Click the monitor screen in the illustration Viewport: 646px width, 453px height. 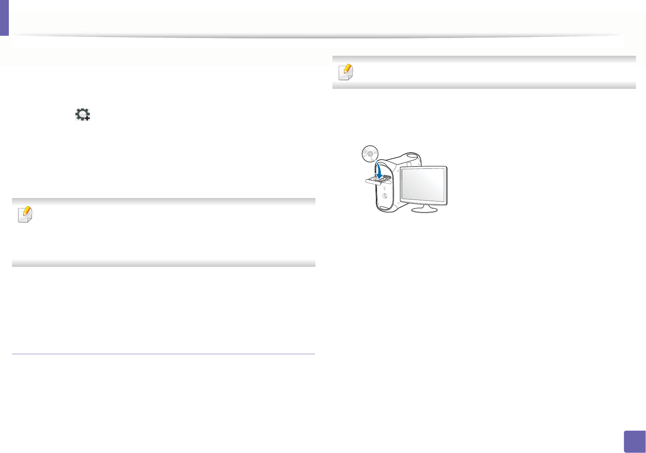point(423,186)
